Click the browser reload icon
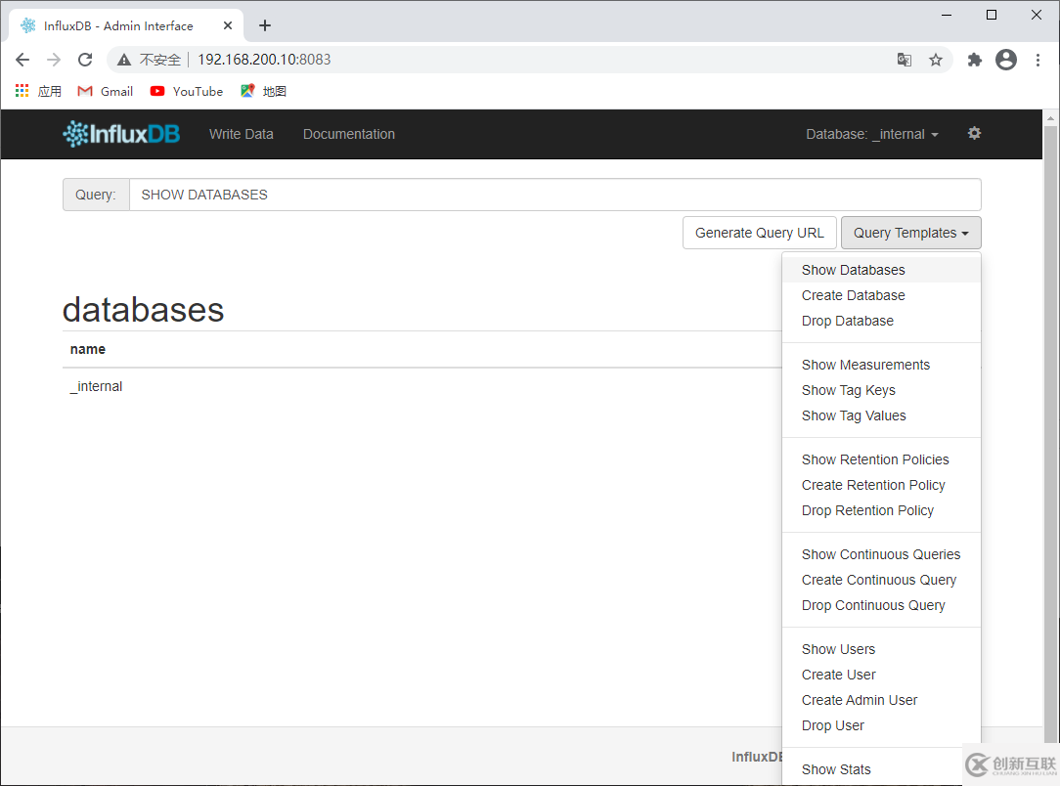Viewport: 1060px width, 786px height. tap(85, 60)
